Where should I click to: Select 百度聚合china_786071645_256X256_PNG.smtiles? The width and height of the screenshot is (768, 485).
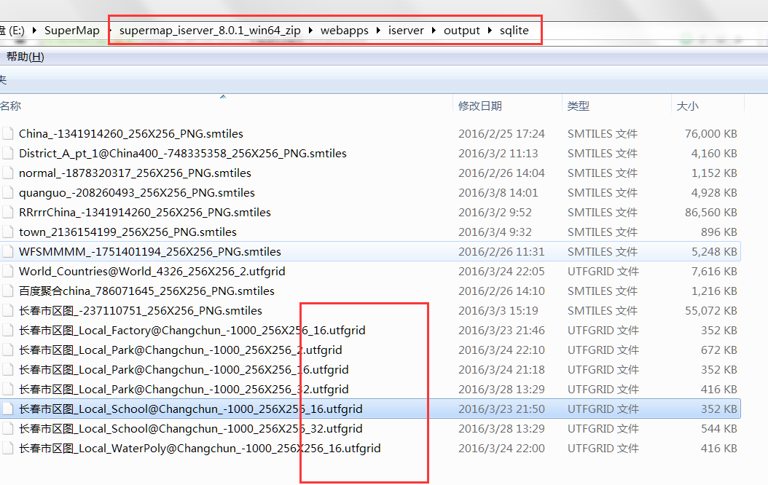coord(146,291)
